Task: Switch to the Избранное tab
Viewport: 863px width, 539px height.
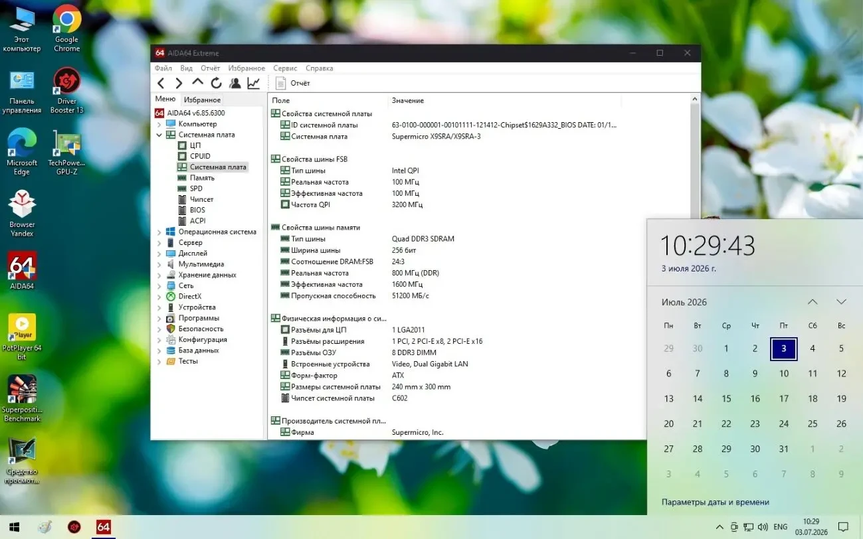Action: [202, 100]
